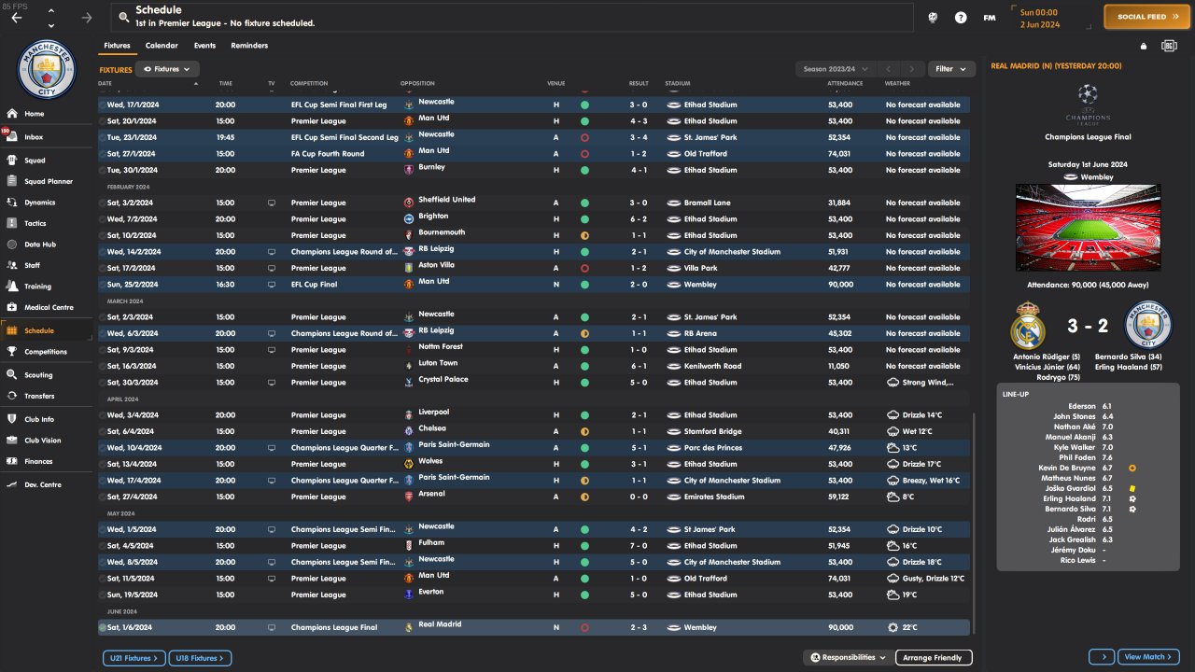The width and height of the screenshot is (1195, 672).
Task: Select the Sun 25/2/2024 EFL Cup Final circle
Action: pyautogui.click(x=103, y=285)
